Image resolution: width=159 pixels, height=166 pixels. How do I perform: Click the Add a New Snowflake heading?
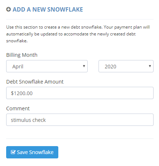pos(48,9)
